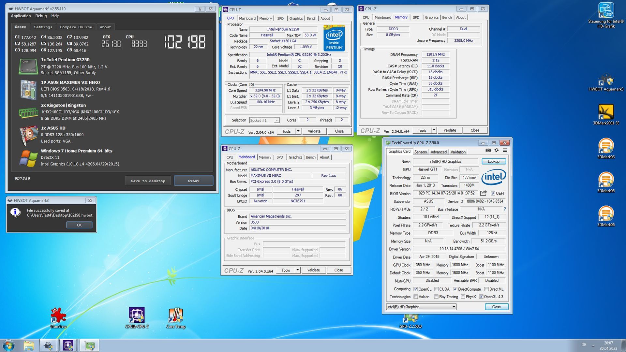This screenshot has height=352, width=626.
Task: Toggle OpenGL 4.3 checkbox in GPU-Z
Action: tap(481, 297)
